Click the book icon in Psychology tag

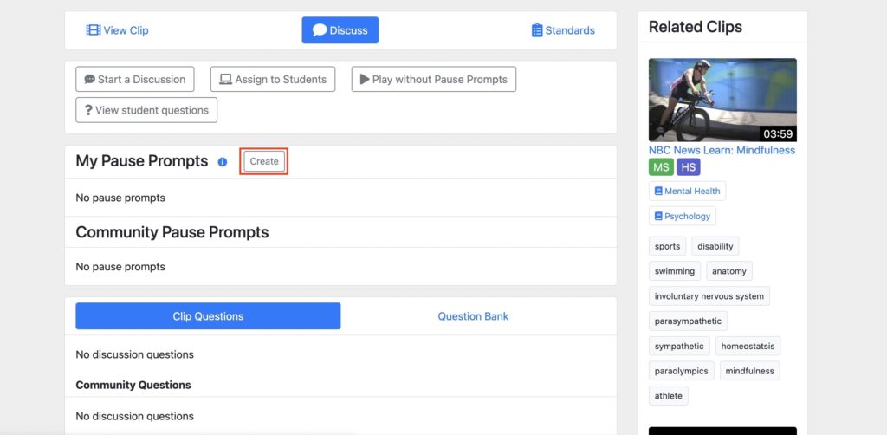coord(658,216)
